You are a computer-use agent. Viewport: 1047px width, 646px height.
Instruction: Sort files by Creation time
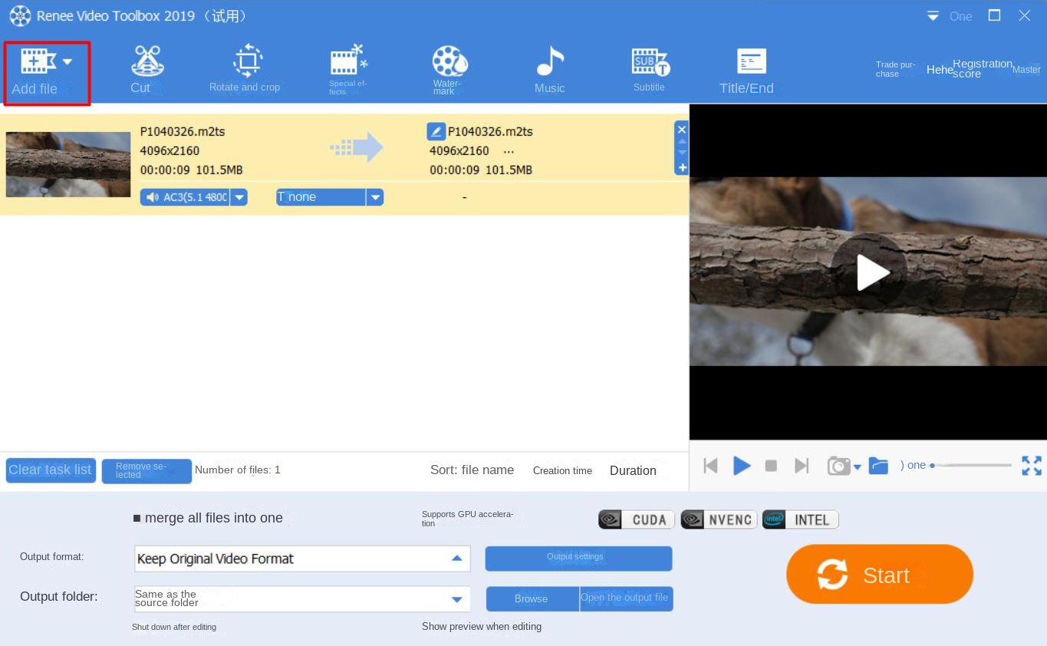tap(561, 470)
